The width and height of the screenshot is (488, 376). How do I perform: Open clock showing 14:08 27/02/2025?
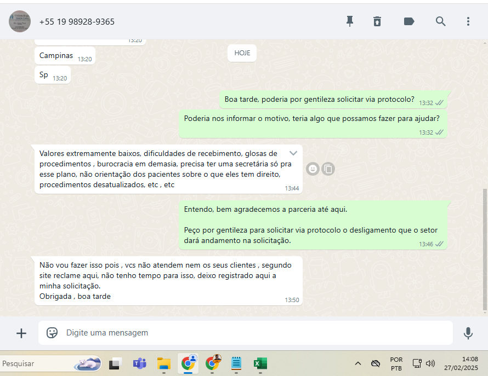461,363
